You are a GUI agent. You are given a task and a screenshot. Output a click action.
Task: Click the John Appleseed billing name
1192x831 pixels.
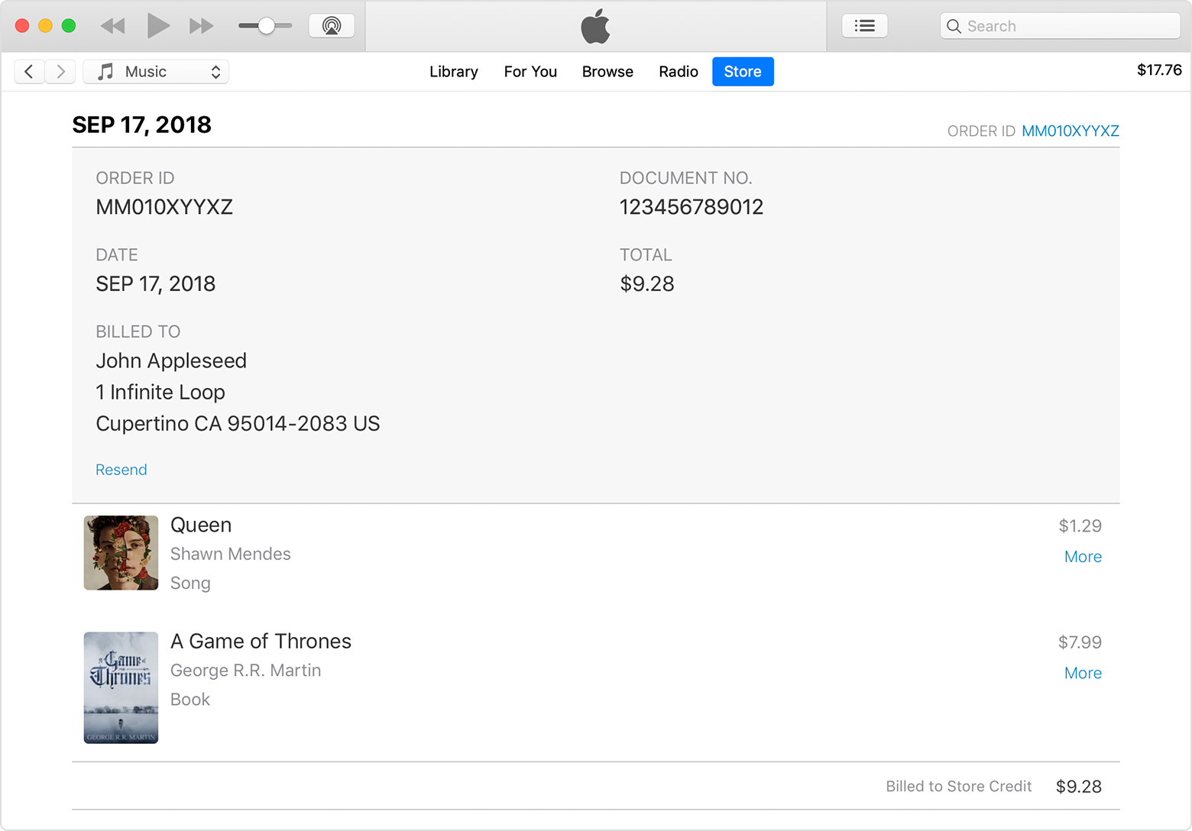point(171,361)
